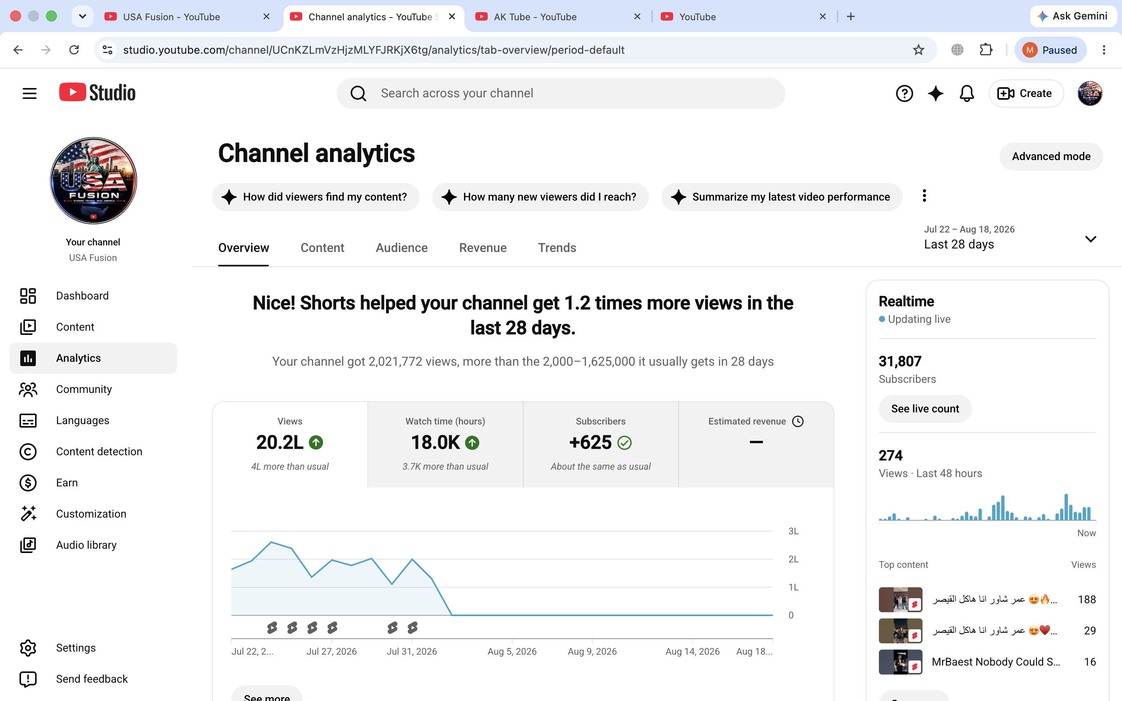Viewport: 1122px width, 701px height.
Task: Click the USA Fusion channel profile picture
Action: [x=93, y=180]
